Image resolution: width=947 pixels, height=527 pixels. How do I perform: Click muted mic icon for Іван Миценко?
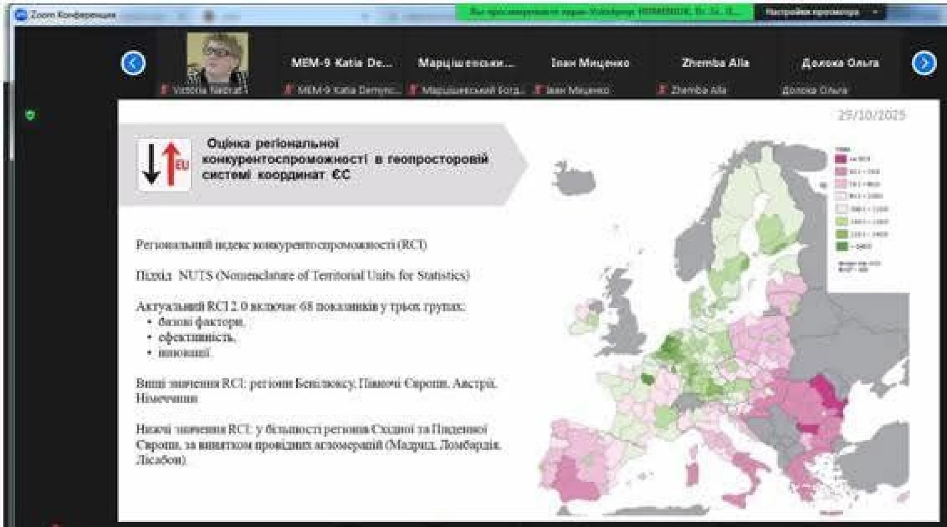(x=538, y=90)
